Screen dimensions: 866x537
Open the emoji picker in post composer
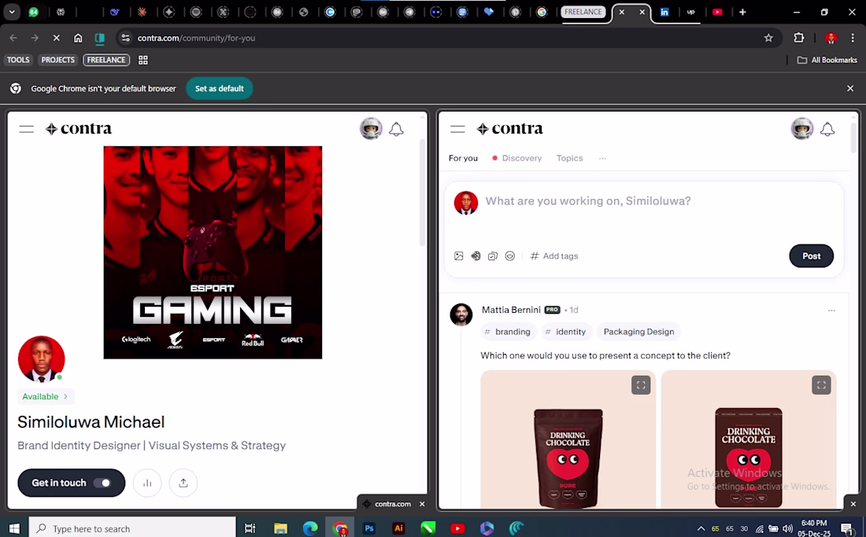(510, 256)
